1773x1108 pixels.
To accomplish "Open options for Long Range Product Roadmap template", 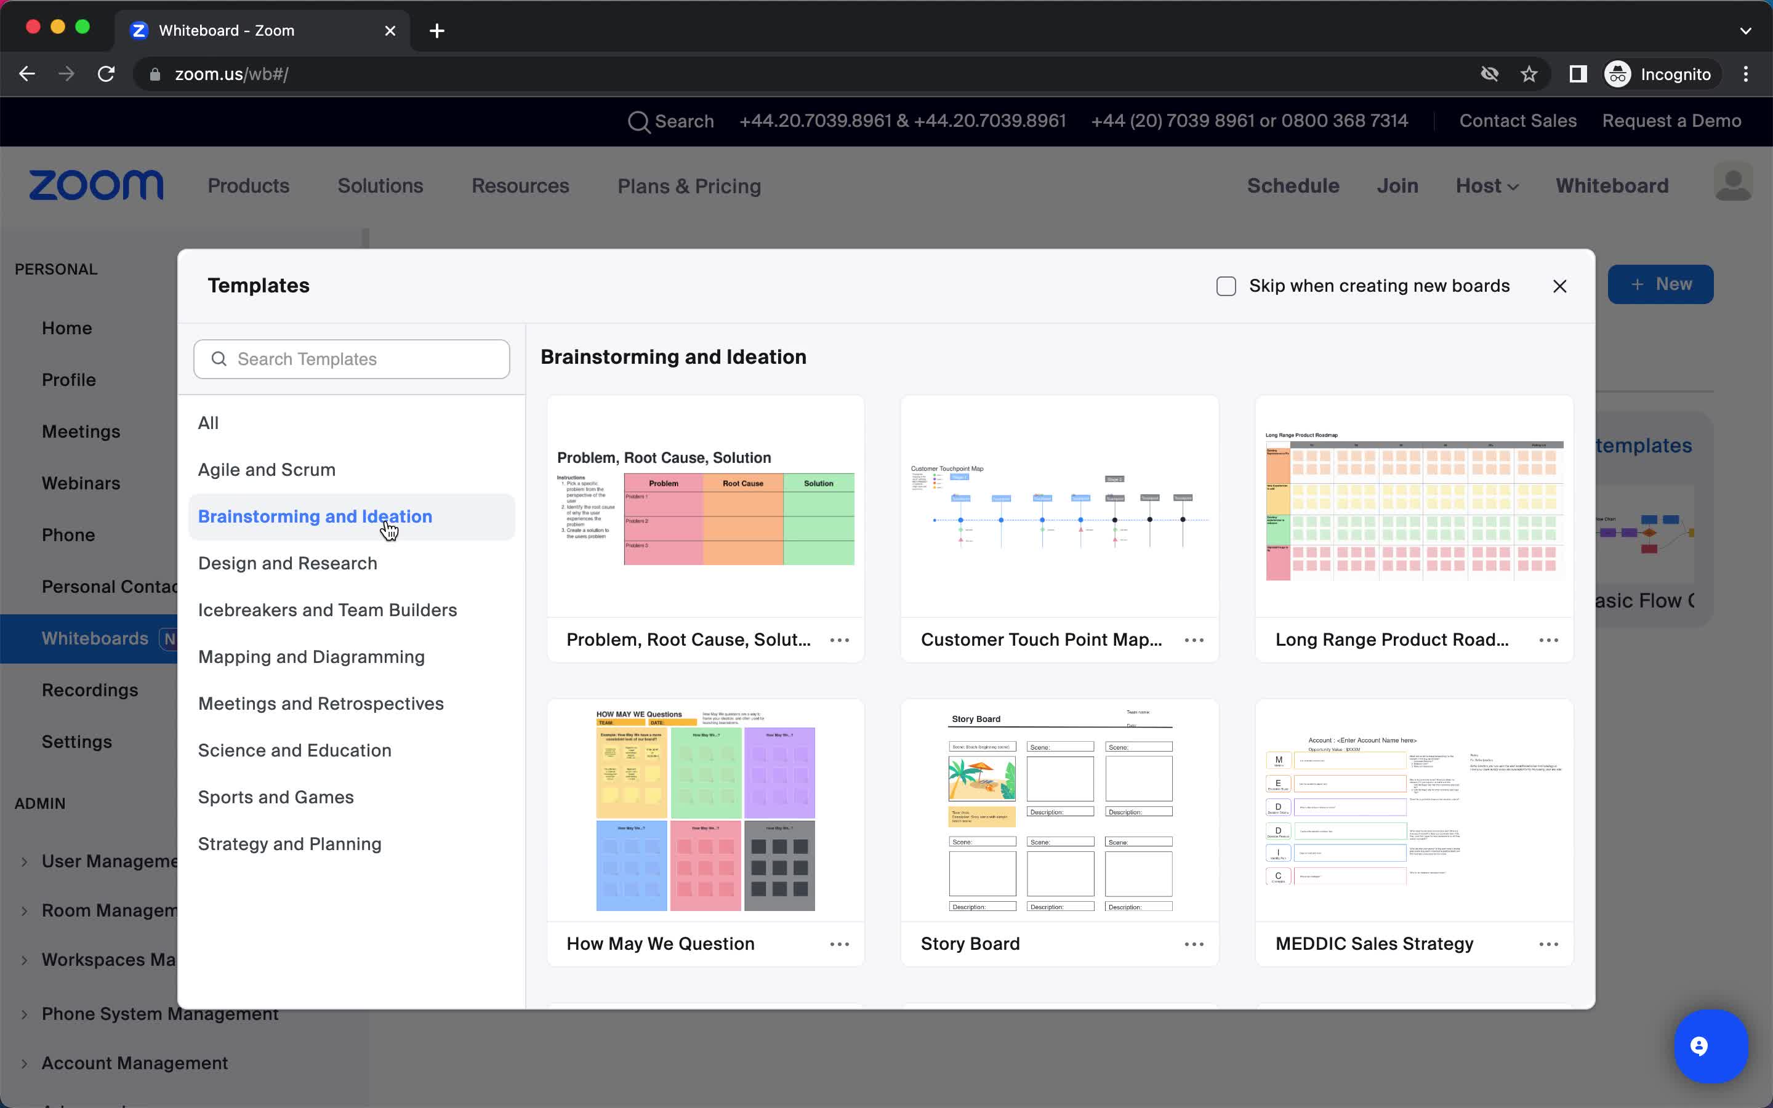I will 1549,640.
